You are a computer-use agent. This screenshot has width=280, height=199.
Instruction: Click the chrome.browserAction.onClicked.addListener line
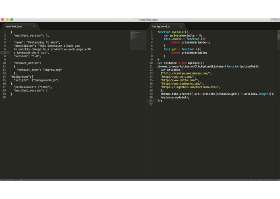(208, 66)
